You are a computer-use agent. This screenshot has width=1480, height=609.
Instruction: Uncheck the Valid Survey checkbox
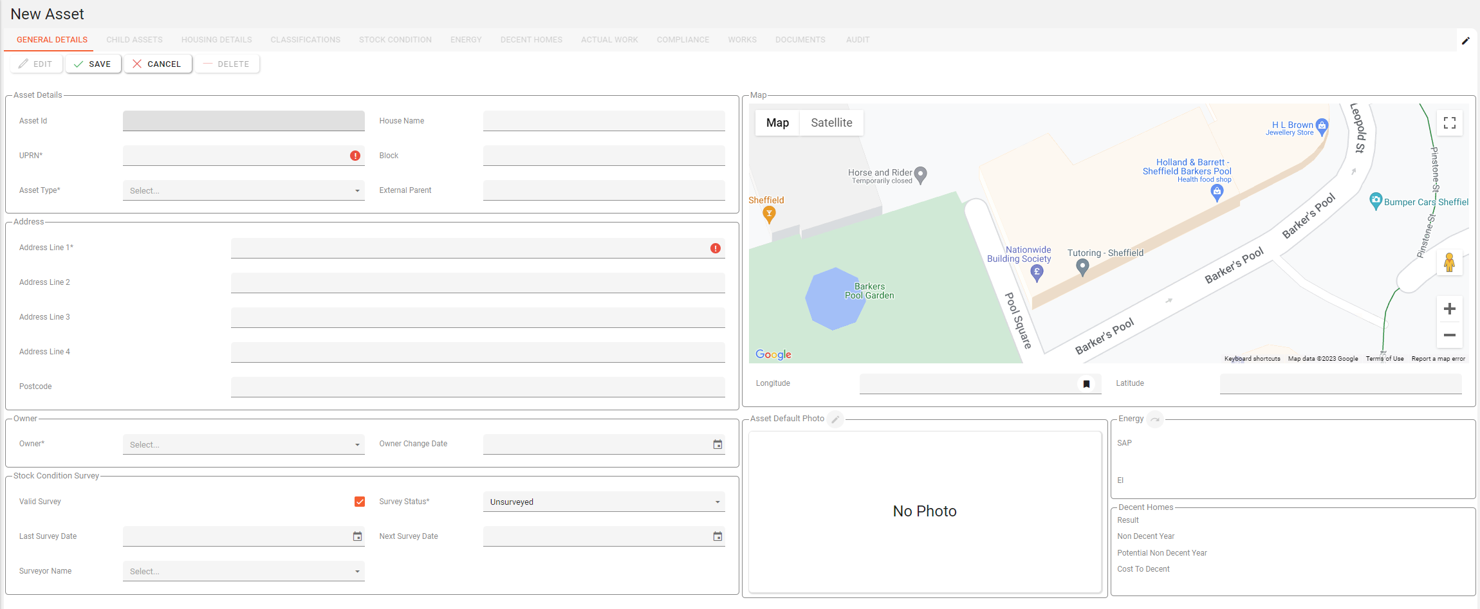pos(360,502)
